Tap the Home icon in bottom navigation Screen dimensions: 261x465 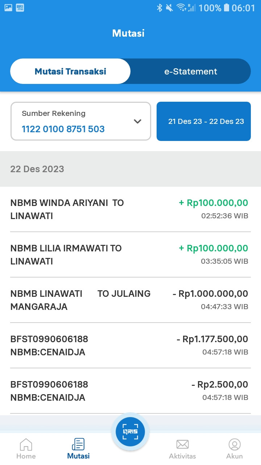26,444
